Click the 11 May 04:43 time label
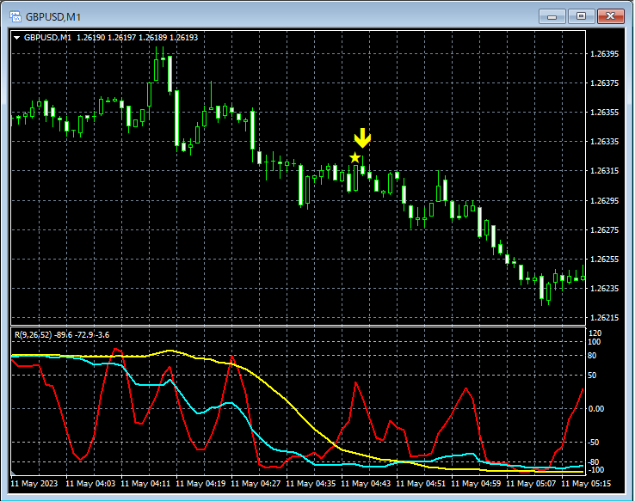This screenshot has width=635, height=501. (366, 484)
